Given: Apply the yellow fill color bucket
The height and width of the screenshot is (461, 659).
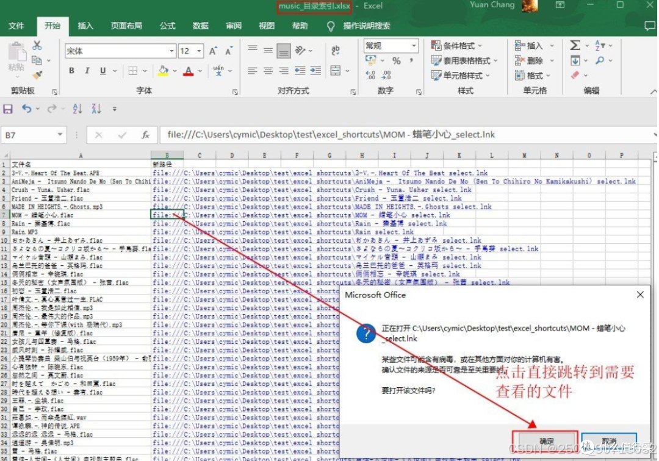Looking at the screenshot, I should click(x=164, y=71).
